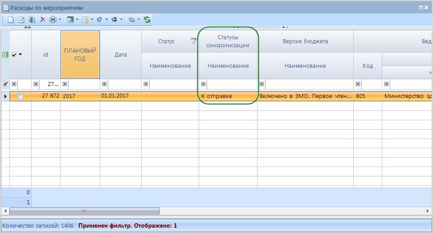Click the green grid icon left of header

pos(5,54)
